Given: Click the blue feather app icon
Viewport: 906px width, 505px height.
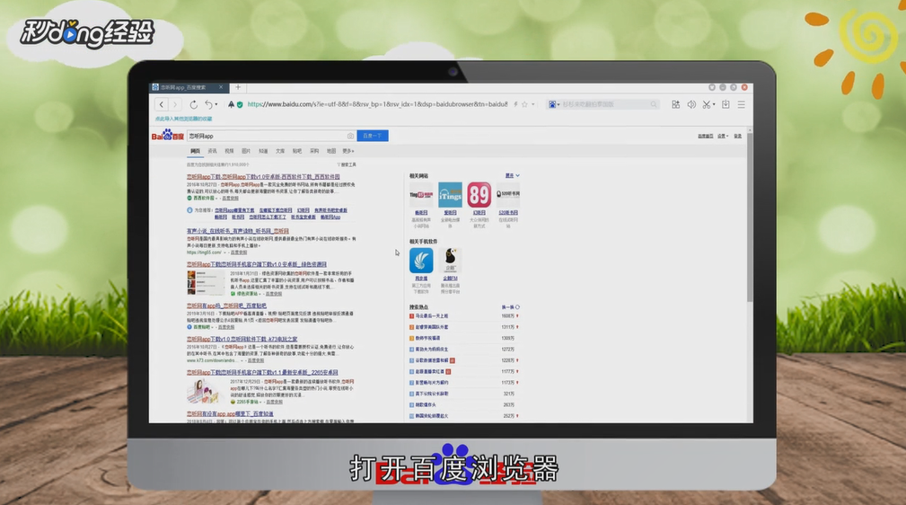Looking at the screenshot, I should 421,261.
